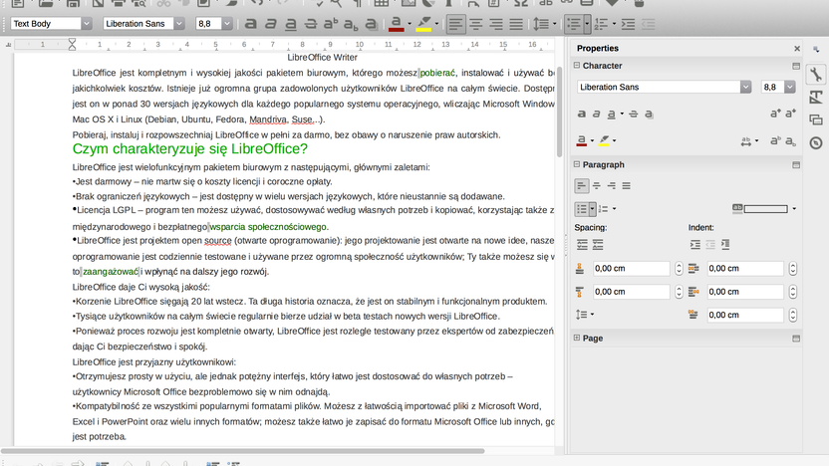This screenshot has height=466, width=829.
Task: Click strikethrough icon in sidebar Character section
Action: click(x=634, y=114)
